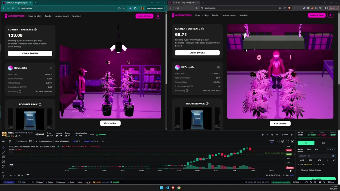Click Invite & Earn in left window
This screenshot has height=191, width=340.
click(x=144, y=16)
